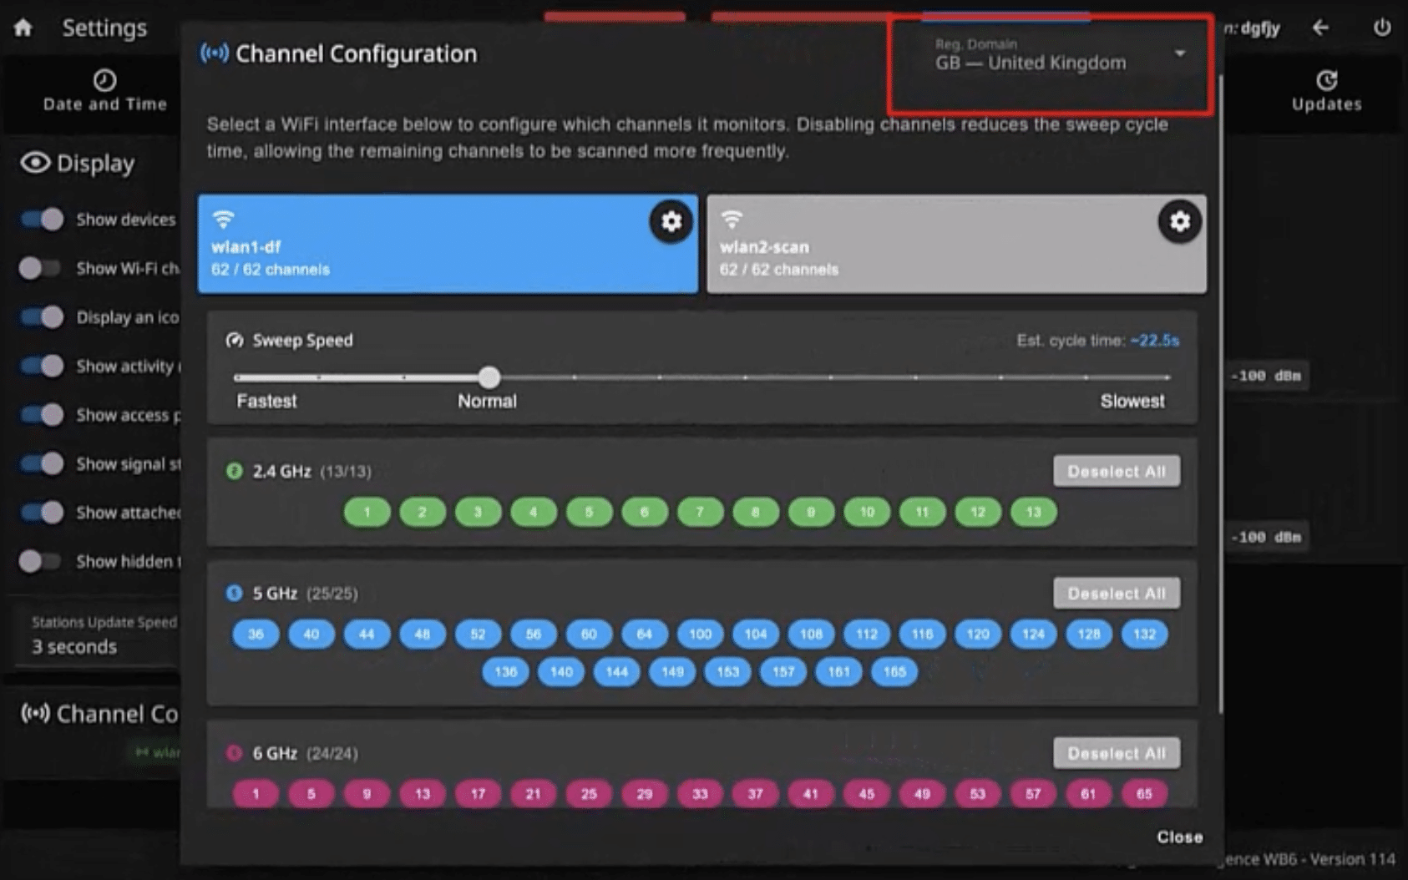Toggle 2.4 GHz channel 1
Screen dimensions: 1408x880
367,512
